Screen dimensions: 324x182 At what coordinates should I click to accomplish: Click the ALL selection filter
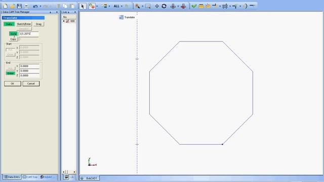click(x=116, y=6)
